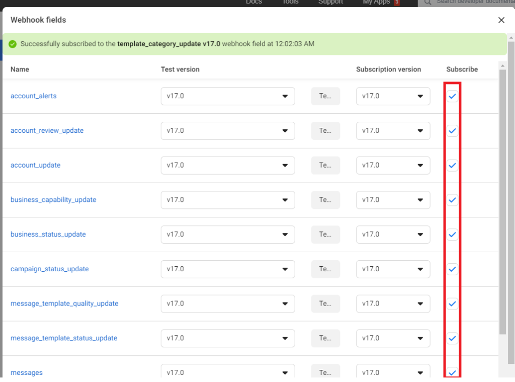Open Subscription version dropdown for business_capability_update
This screenshot has width=515, height=382.
393,200
